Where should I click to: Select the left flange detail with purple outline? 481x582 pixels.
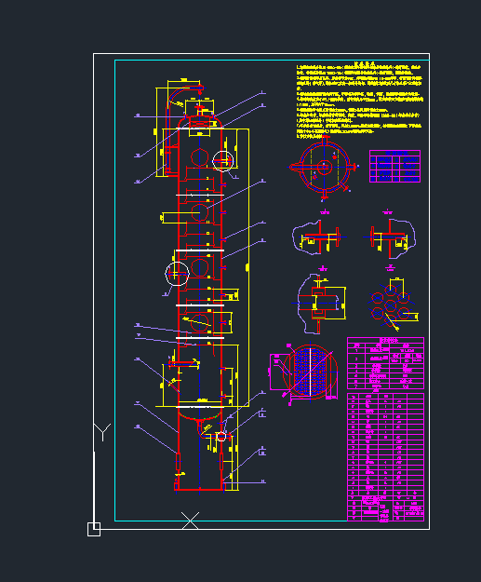point(317,237)
